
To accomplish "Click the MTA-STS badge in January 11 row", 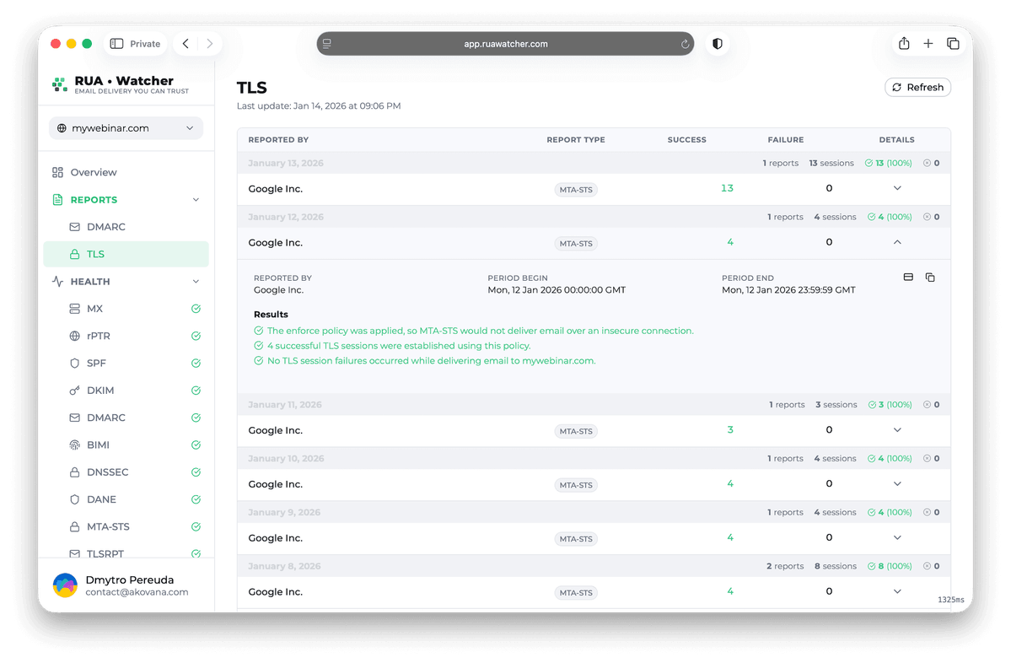I will click(x=576, y=432).
